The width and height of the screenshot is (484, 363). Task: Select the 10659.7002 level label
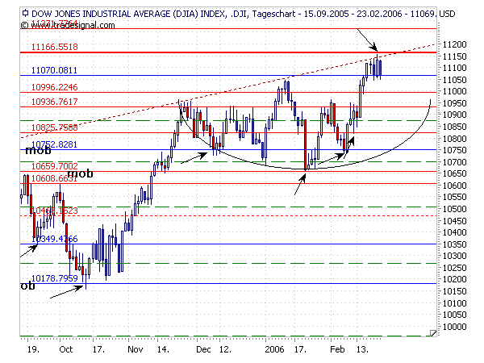click(55, 166)
